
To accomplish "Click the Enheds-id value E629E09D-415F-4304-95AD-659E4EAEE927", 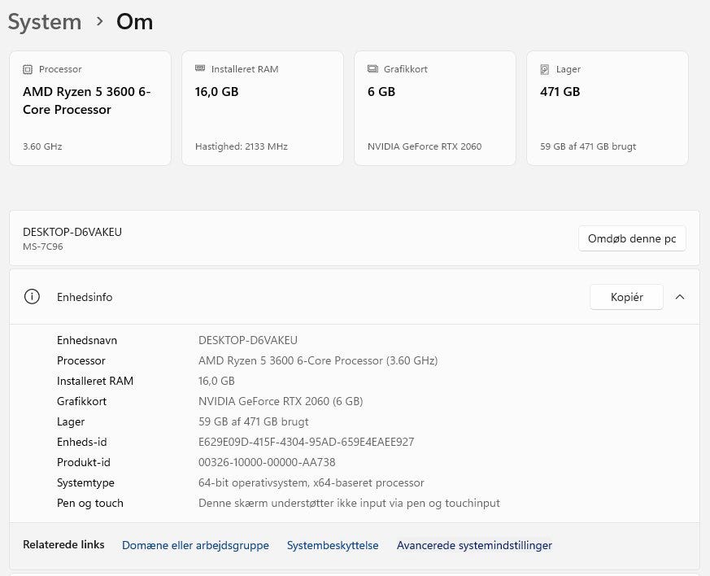I will pyautogui.click(x=306, y=442).
